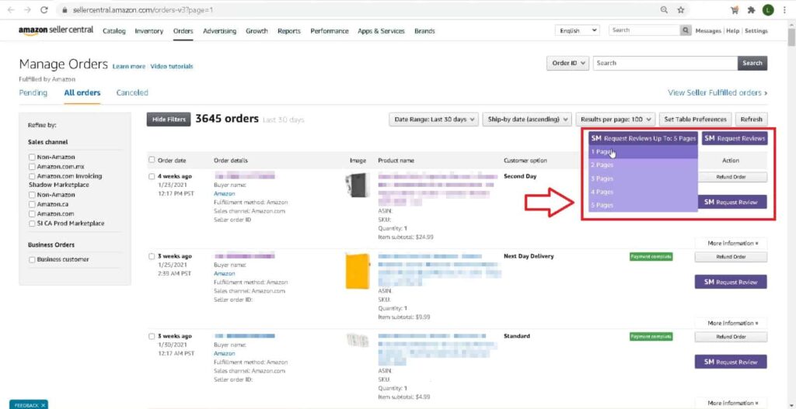796x409 pixels.
Task: Click the order search input field
Action: pyautogui.click(x=665, y=64)
